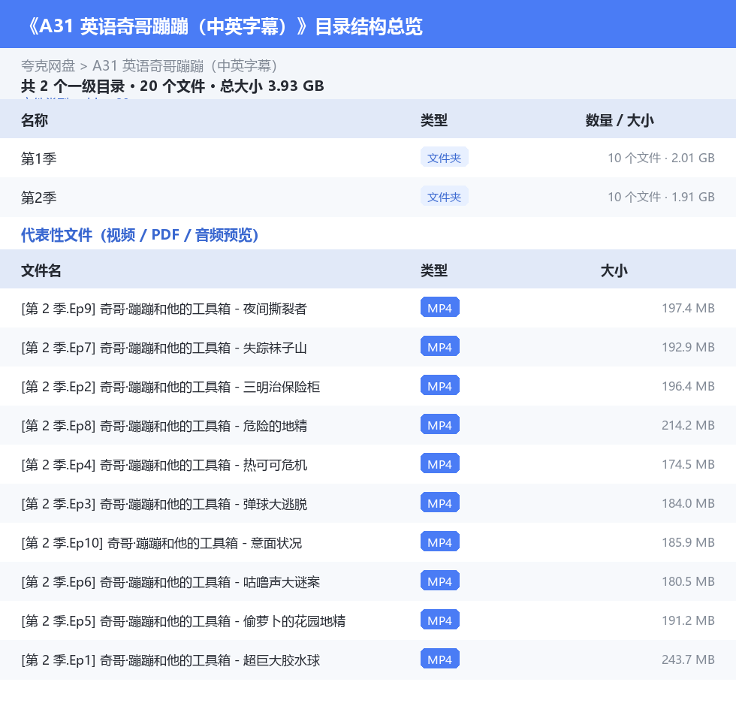Click the 名称 column header
Screen dimensions: 736x703
point(35,120)
